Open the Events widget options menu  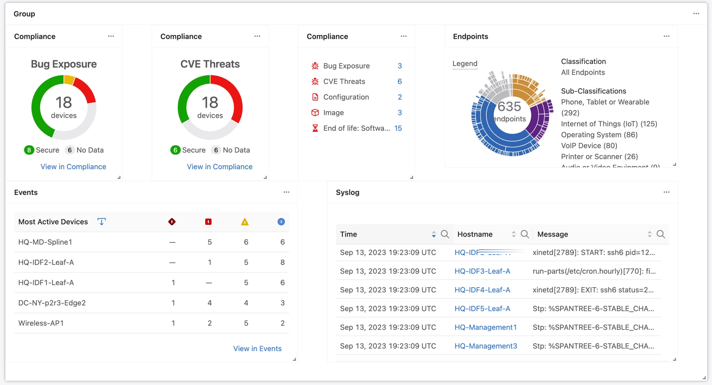(x=286, y=192)
